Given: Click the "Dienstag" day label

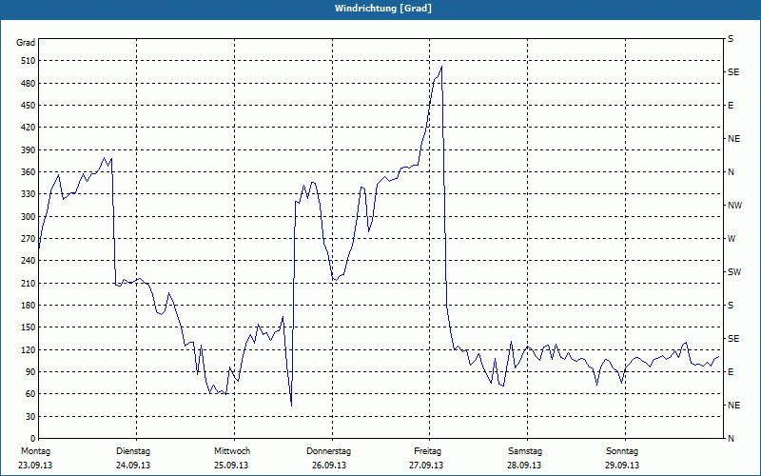Looking at the screenshot, I should click(133, 451).
